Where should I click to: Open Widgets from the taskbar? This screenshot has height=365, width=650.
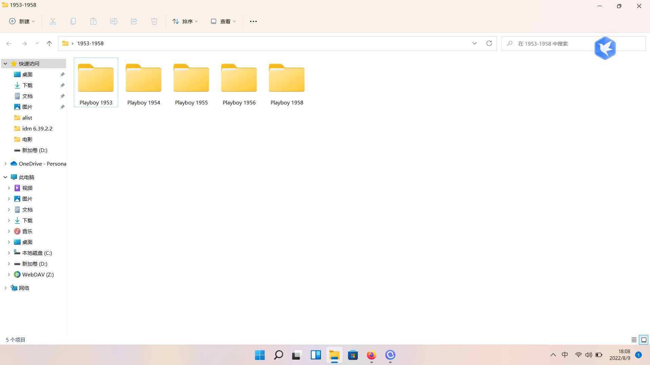point(316,355)
